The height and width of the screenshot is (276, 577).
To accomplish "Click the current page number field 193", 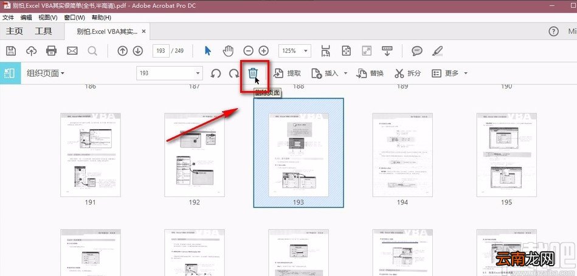I will [161, 50].
